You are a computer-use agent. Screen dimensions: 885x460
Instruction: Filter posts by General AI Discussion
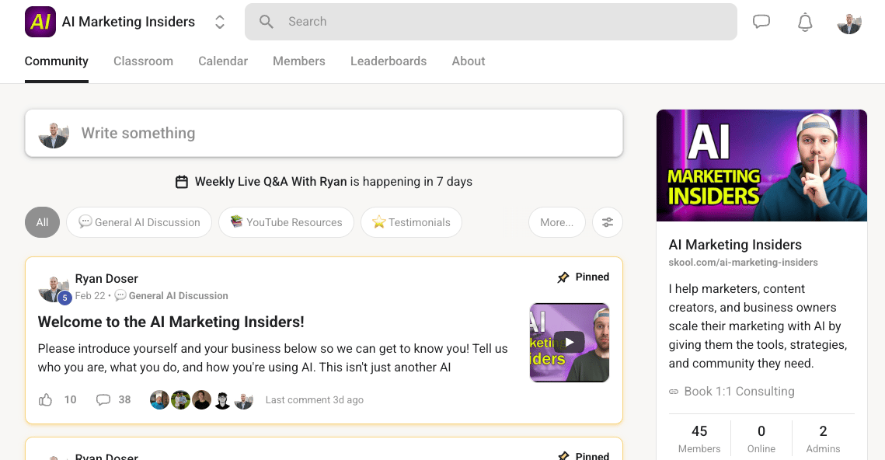pos(139,222)
